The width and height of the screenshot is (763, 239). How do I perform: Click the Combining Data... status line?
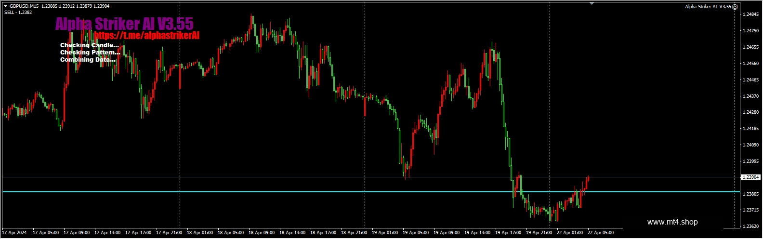pyautogui.click(x=88, y=60)
